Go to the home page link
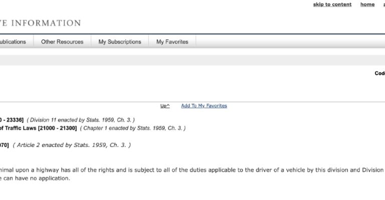The height and width of the screenshot is (200, 385). tap(367, 4)
